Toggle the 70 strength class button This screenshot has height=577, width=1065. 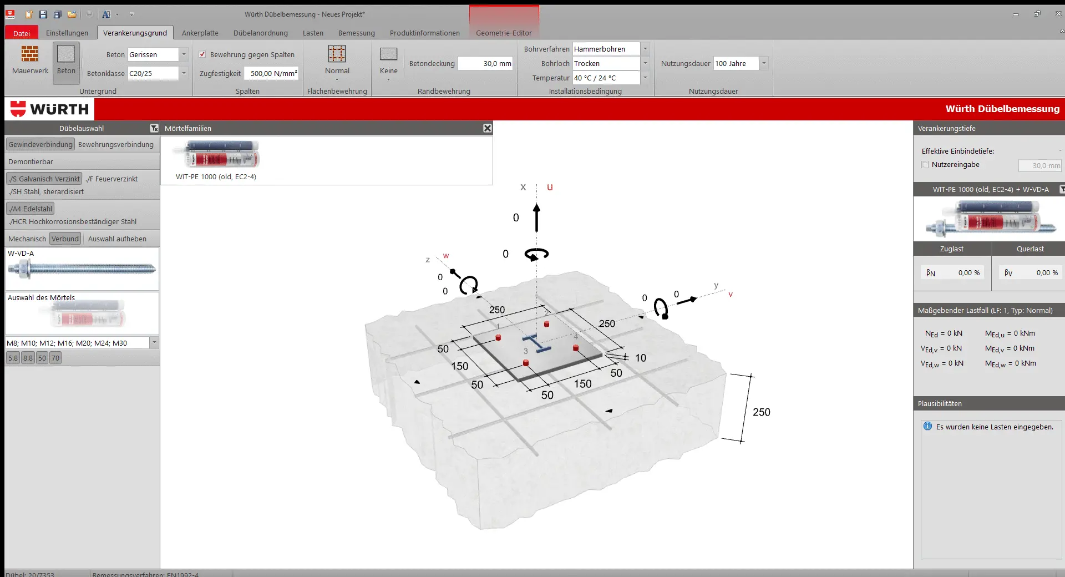click(55, 358)
